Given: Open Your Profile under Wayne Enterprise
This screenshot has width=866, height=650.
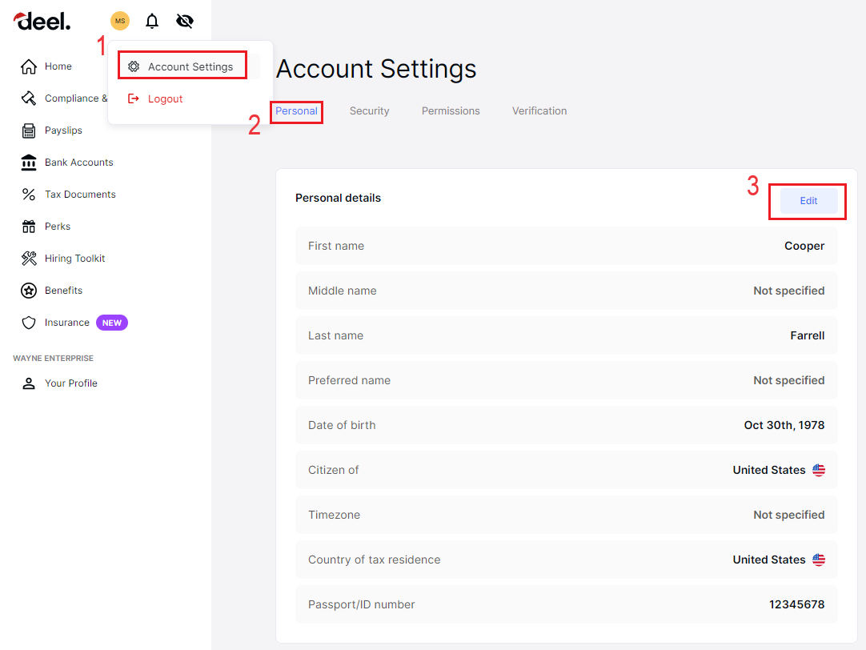Looking at the screenshot, I should tap(70, 383).
